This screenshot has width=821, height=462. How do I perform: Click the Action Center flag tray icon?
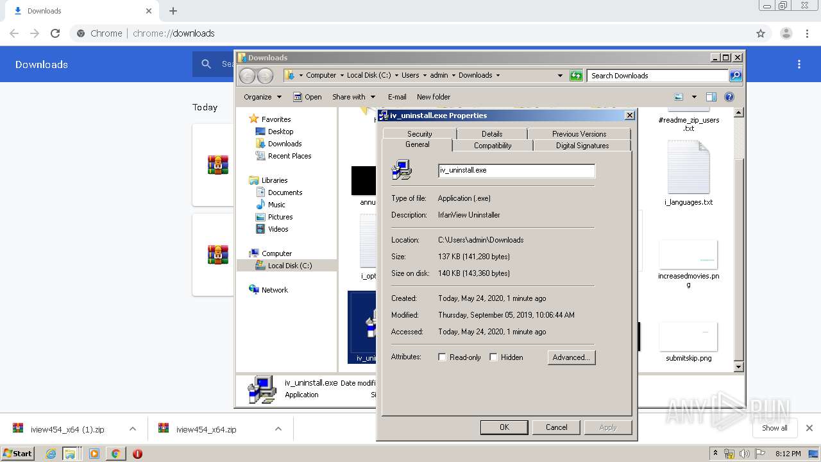(x=760, y=454)
